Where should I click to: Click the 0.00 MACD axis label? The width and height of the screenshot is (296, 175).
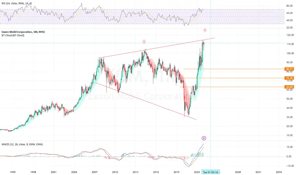click(x=289, y=157)
